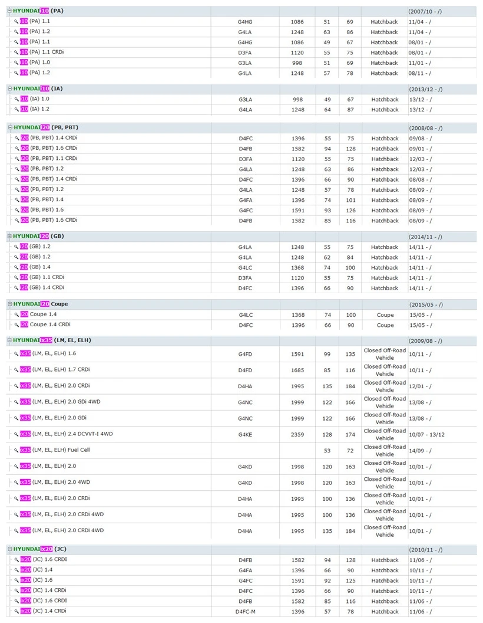483x623 pixels.
Task: Select the HYUNDAI i20 Coupe header label
Action: (x=41, y=304)
